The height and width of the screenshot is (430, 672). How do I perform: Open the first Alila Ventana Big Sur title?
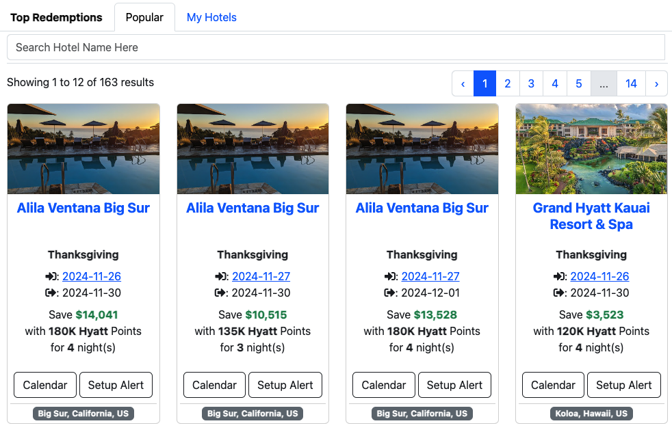coord(83,208)
